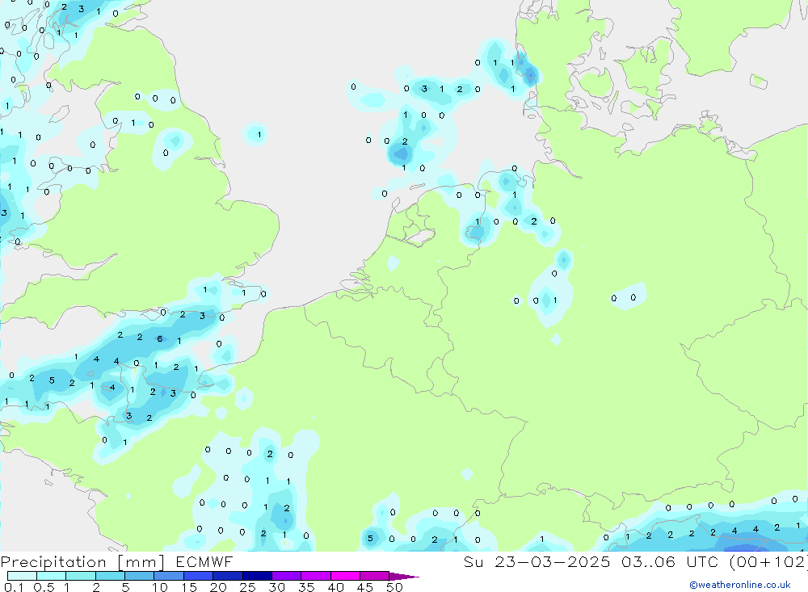Click the 0.1–0.5 mm legend color swatch
The image size is (808, 592).
point(22,576)
